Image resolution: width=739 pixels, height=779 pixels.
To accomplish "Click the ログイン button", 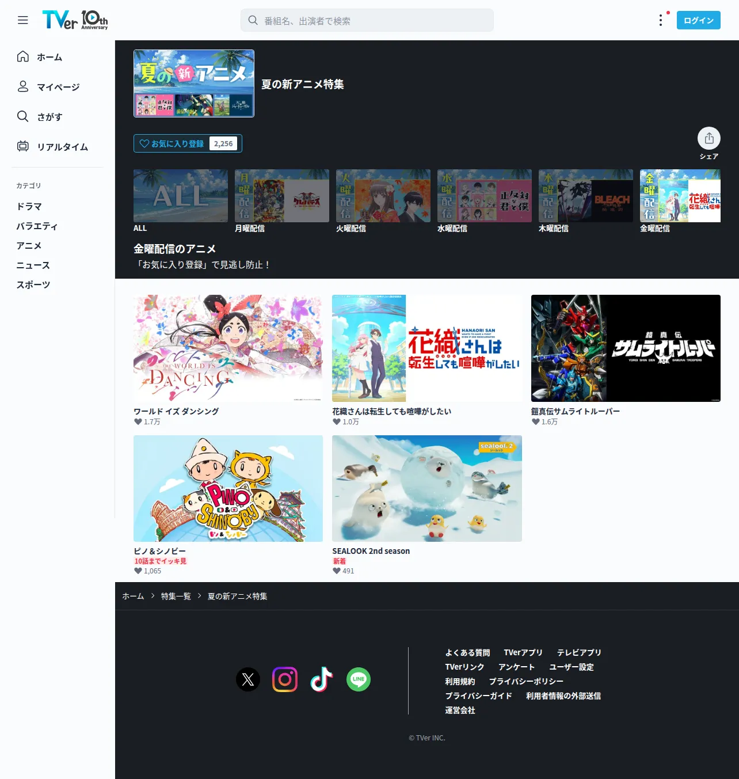I will pyautogui.click(x=699, y=20).
